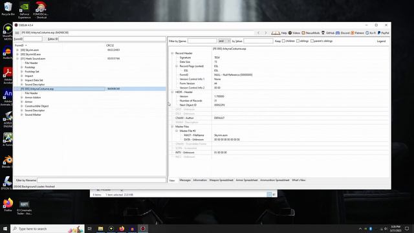Expand the Sound Marker group
This screenshot has width=414, height=233.
click(21, 115)
